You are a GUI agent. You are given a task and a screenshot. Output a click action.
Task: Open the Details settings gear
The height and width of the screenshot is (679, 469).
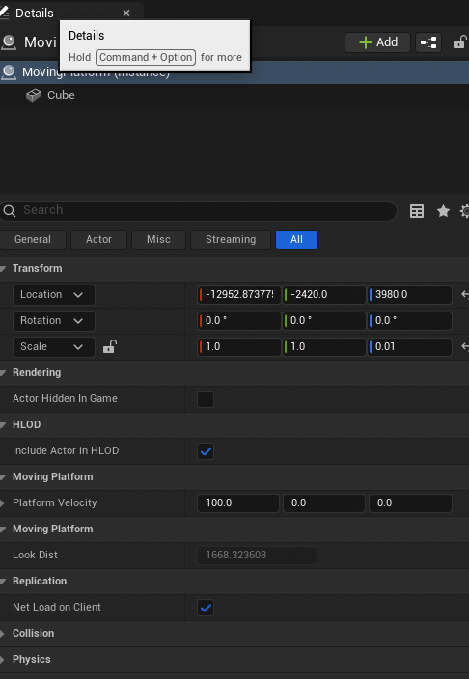point(464,211)
